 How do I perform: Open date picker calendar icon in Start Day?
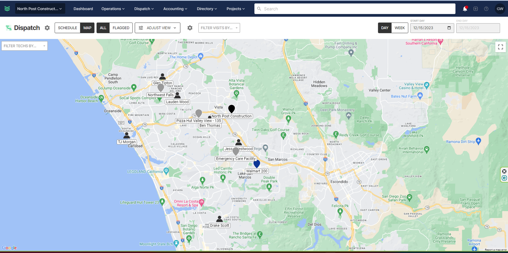point(449,28)
